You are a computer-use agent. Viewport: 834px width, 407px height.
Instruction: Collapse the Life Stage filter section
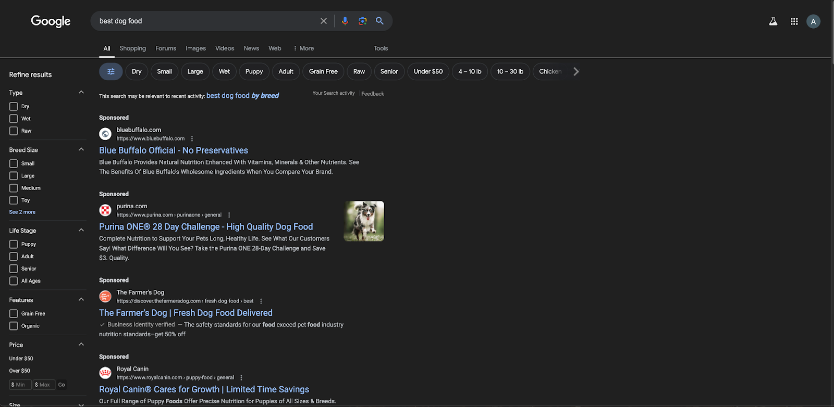click(81, 230)
